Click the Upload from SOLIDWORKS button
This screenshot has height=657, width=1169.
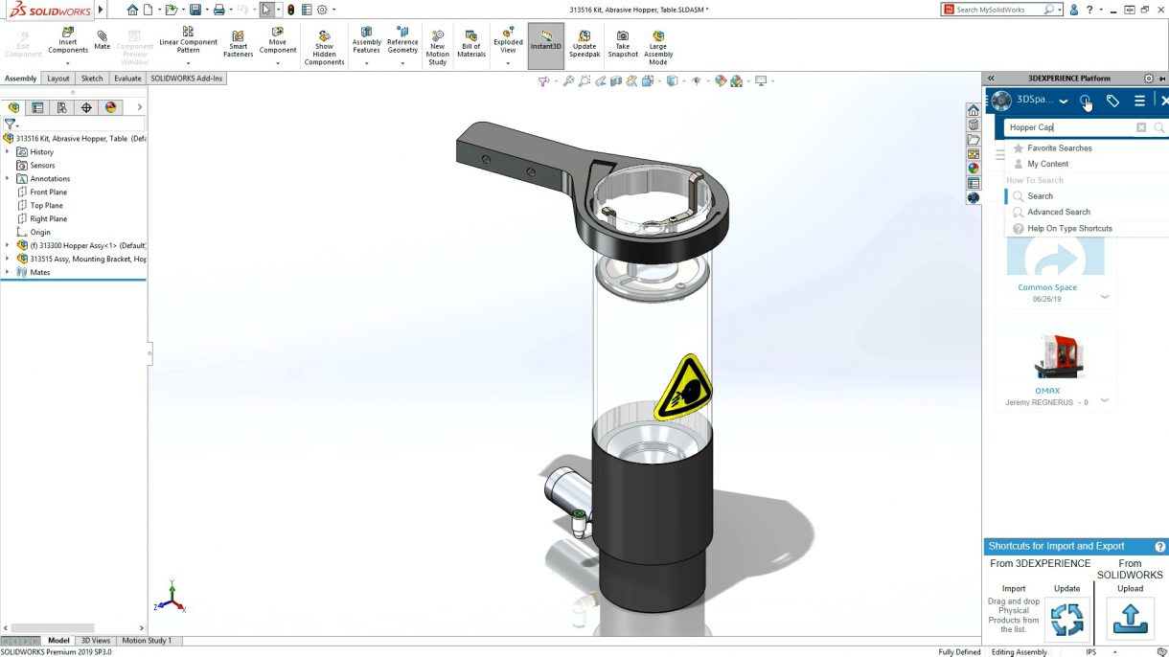pyautogui.click(x=1130, y=617)
